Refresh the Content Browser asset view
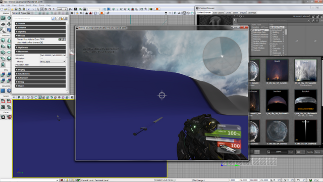The image size is (323, 182). [x=240, y=16]
